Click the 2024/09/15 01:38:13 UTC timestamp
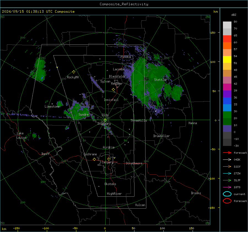 (x=27, y=12)
